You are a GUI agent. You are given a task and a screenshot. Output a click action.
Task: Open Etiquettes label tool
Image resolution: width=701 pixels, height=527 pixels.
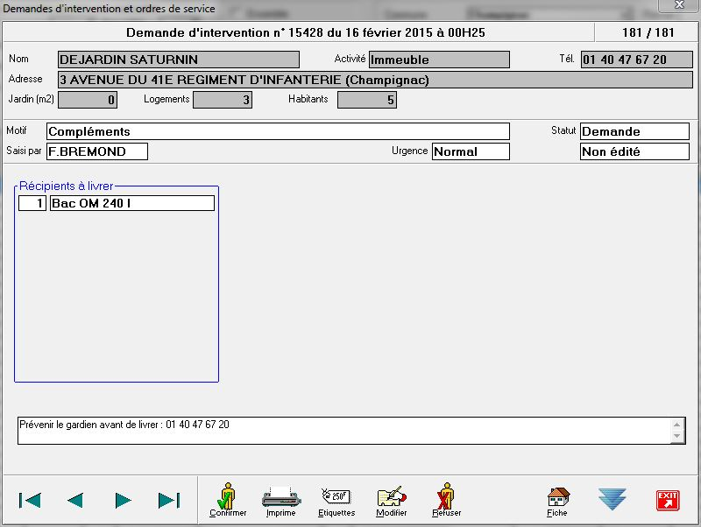[336, 499]
